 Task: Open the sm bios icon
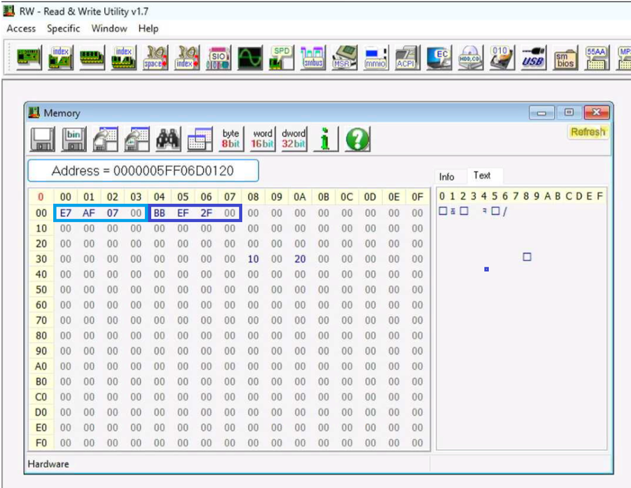point(565,57)
